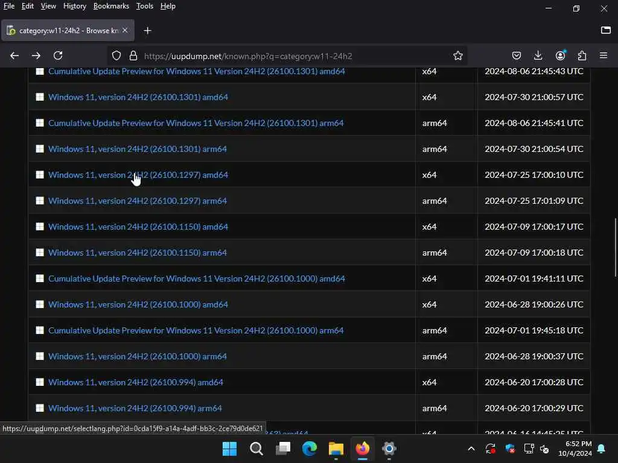Image resolution: width=618 pixels, height=463 pixels.
Task: Open the Bookmarks menu
Action: tap(111, 6)
